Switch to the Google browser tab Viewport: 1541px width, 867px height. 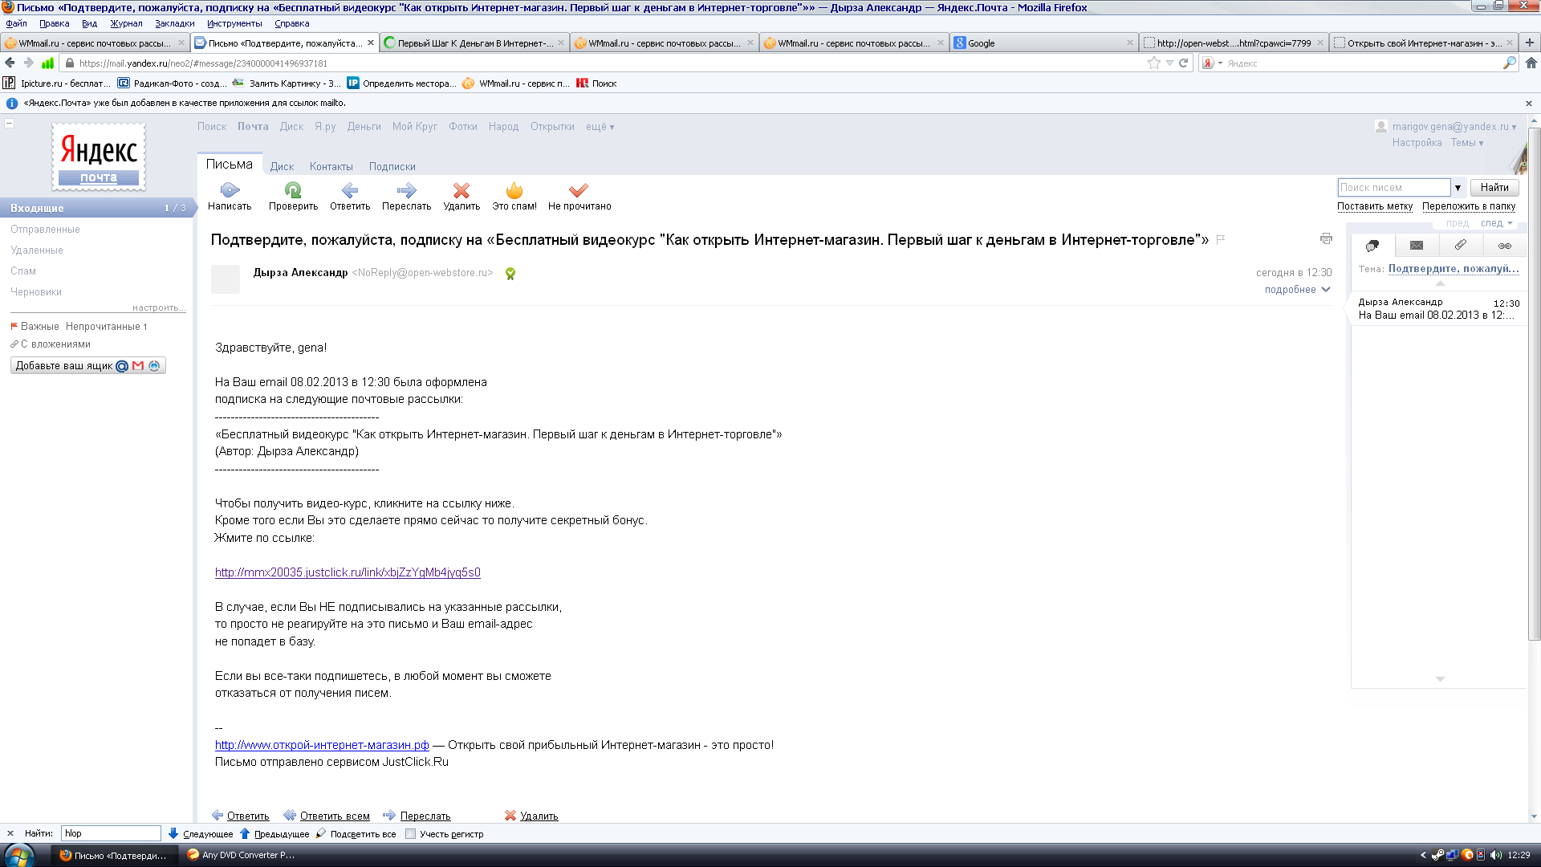[1043, 43]
